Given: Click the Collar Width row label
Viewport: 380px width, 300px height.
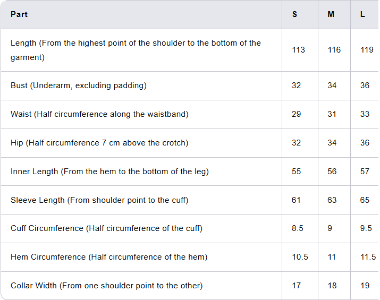Looking at the screenshot, I should pos(106,286).
